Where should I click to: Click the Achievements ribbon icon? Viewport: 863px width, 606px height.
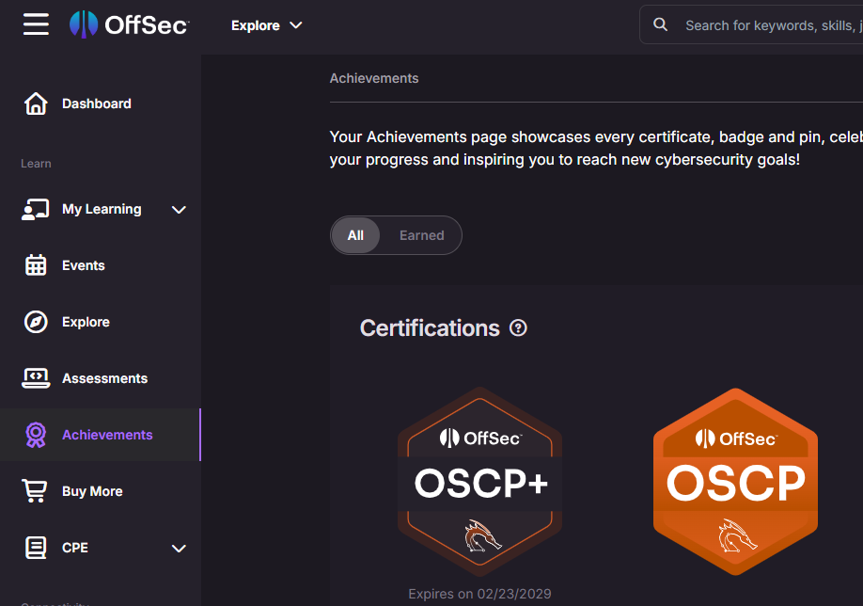tap(36, 435)
